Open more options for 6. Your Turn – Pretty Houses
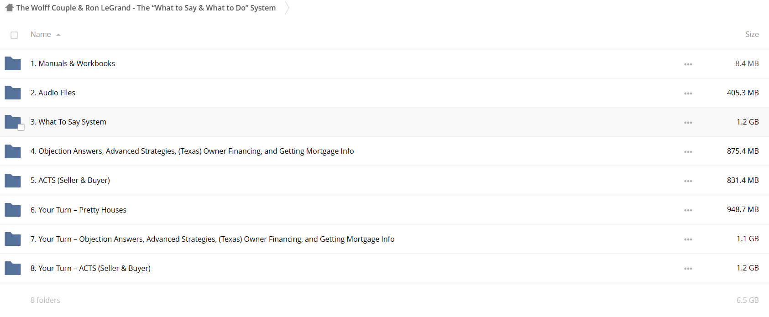This screenshot has height=317, width=769. pos(688,210)
